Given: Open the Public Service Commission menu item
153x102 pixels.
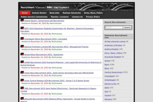Looking at the screenshot, I should tap(34, 17).
